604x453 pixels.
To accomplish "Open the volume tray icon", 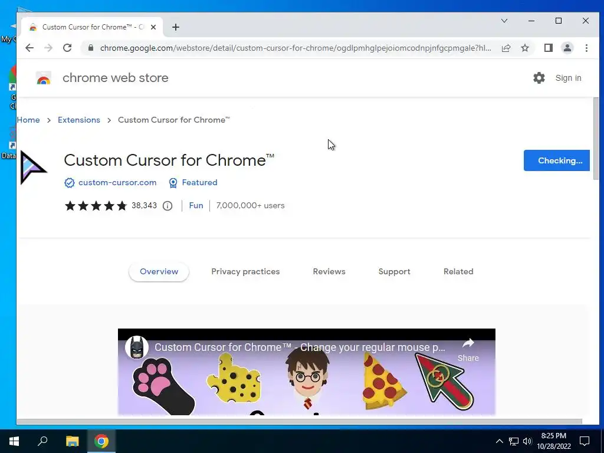I will [527, 441].
